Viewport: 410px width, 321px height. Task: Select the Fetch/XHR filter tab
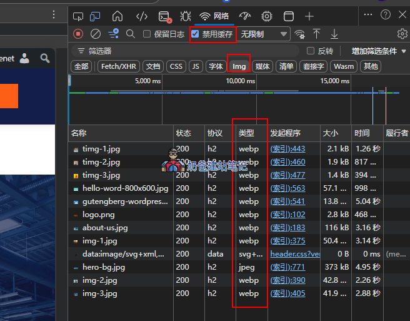pyautogui.click(x=118, y=66)
